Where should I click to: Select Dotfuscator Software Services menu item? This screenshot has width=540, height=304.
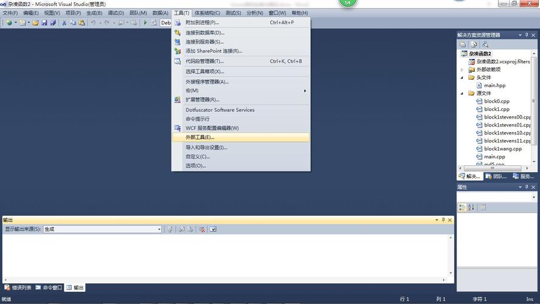tap(241, 110)
